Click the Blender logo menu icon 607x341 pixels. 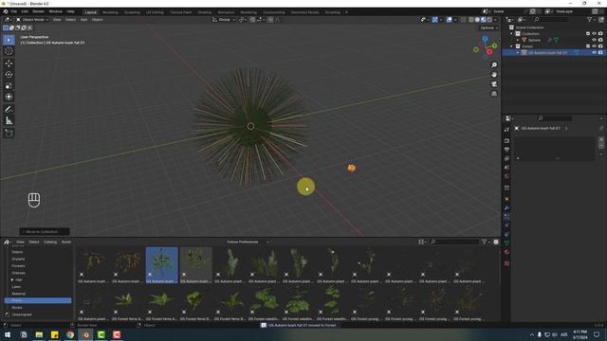pos(6,11)
